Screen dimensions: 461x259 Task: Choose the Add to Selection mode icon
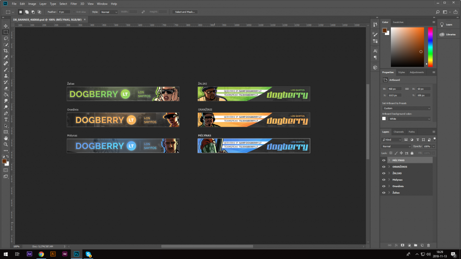[x=27, y=12]
